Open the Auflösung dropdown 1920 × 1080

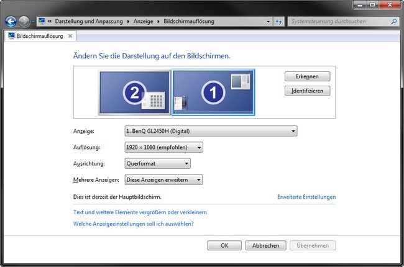(163, 147)
